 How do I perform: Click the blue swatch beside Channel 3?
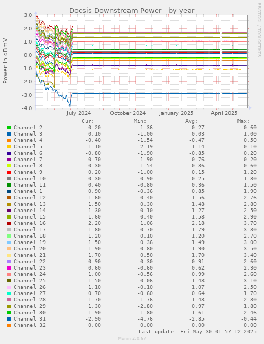point(9,134)
